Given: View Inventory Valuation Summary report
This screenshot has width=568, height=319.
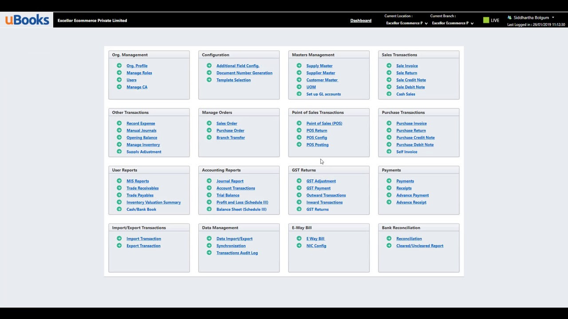Looking at the screenshot, I should click(154, 202).
